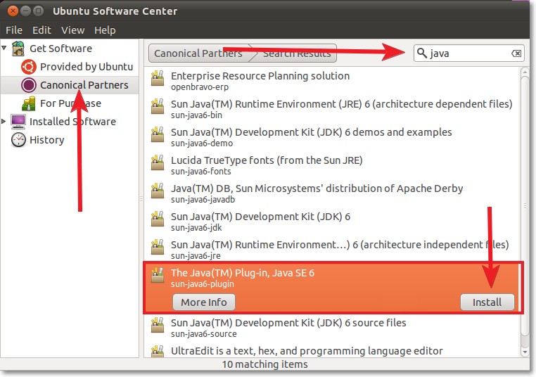Click the Get Software bag icon
This screenshot has width=536, height=377.
tap(18, 49)
